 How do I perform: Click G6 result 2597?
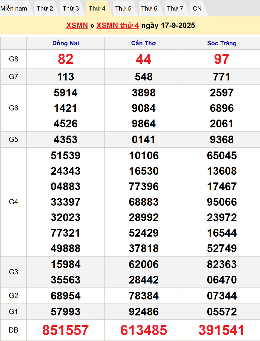(x=222, y=93)
